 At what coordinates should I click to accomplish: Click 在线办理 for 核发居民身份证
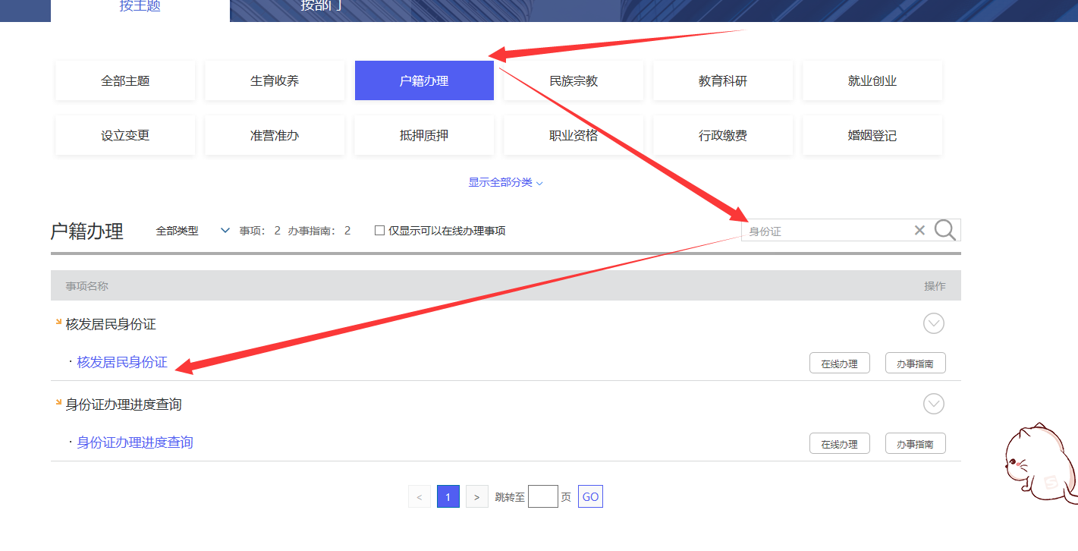tap(839, 362)
